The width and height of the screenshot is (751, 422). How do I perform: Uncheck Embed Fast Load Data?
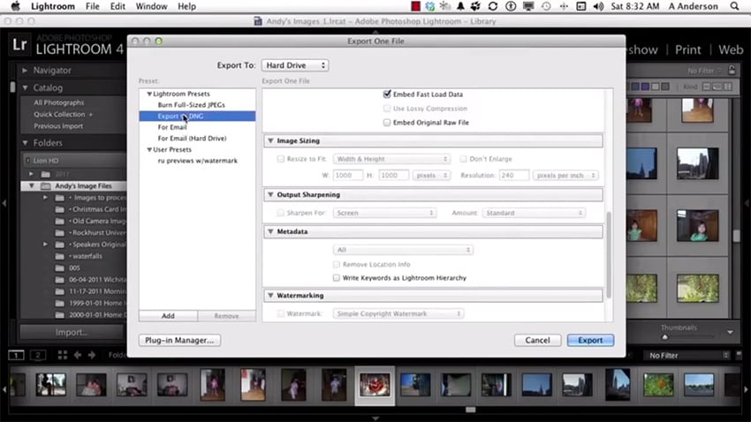(x=387, y=94)
